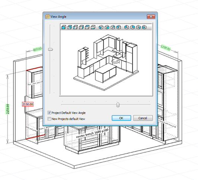Cancel the View Angle dialog
This screenshot has width=198, height=180.
(x=143, y=118)
